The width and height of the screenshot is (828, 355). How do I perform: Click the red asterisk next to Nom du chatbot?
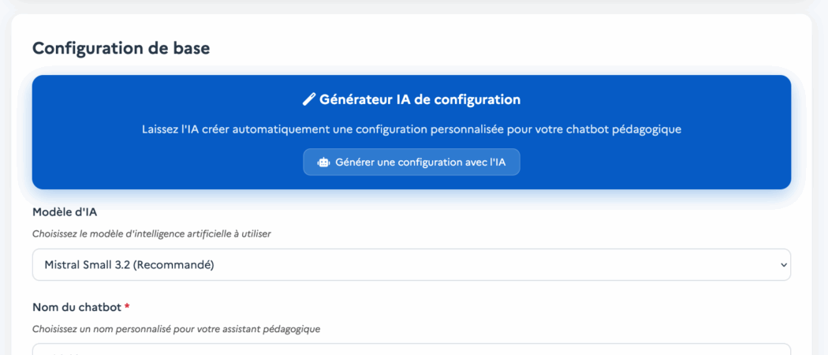click(127, 307)
